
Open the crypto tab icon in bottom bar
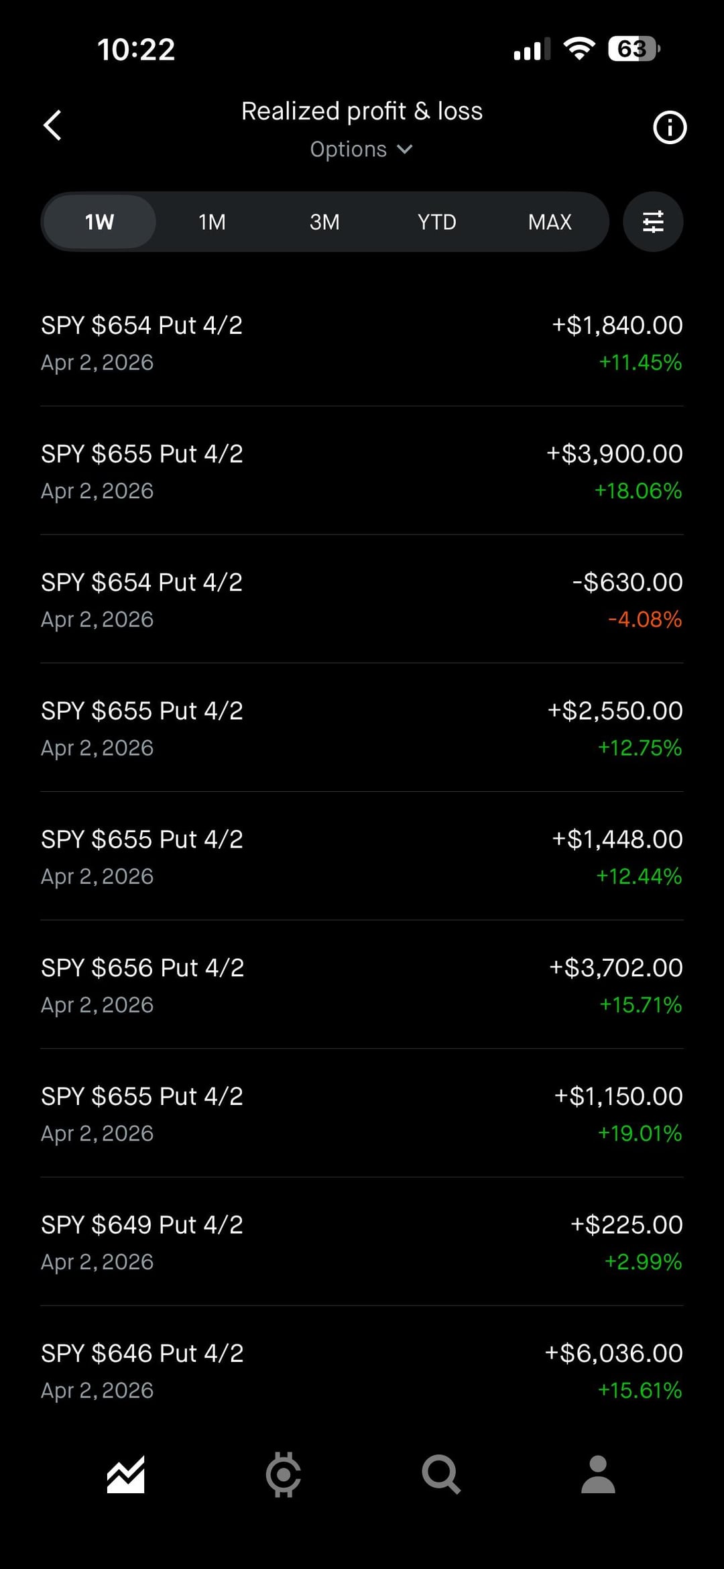283,1474
